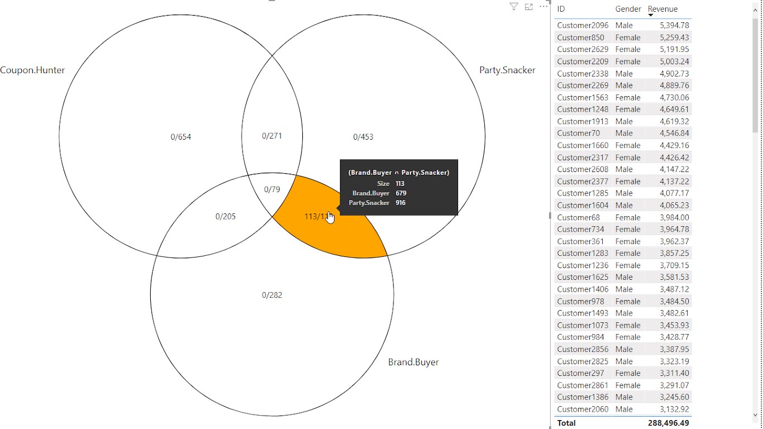Open focus mode for the Venn visual

[x=528, y=7]
